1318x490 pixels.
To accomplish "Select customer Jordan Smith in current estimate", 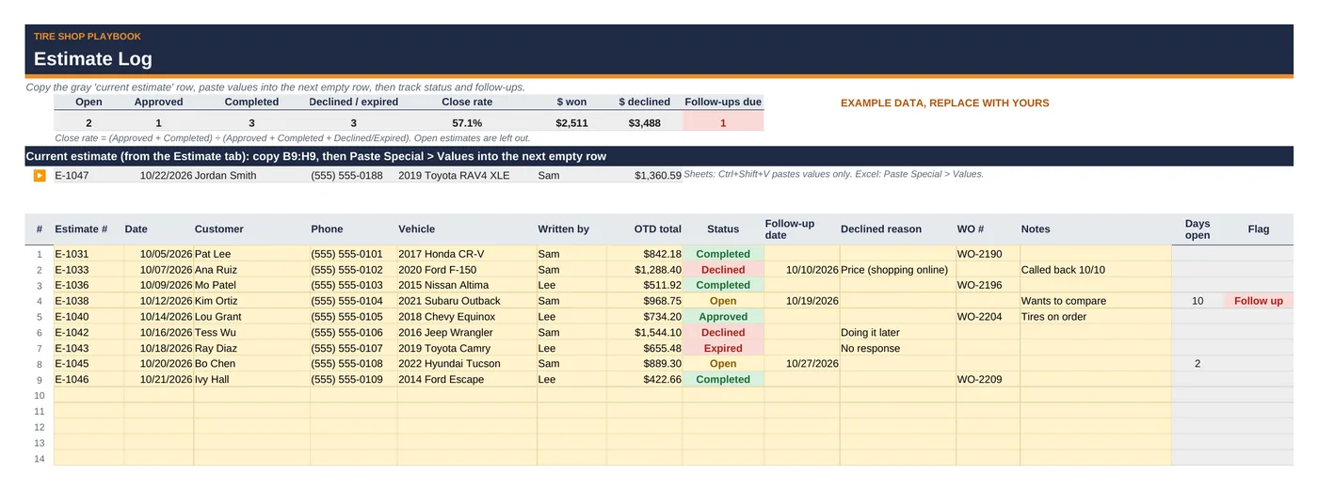I will pos(251,175).
